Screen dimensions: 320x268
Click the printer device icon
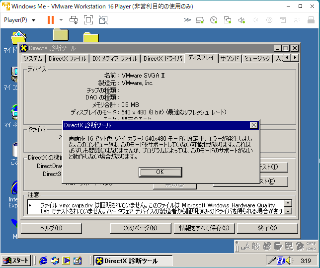(x=311, y=20)
